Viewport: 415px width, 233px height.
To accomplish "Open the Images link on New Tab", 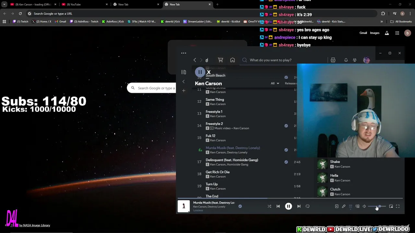I will [x=375, y=33].
